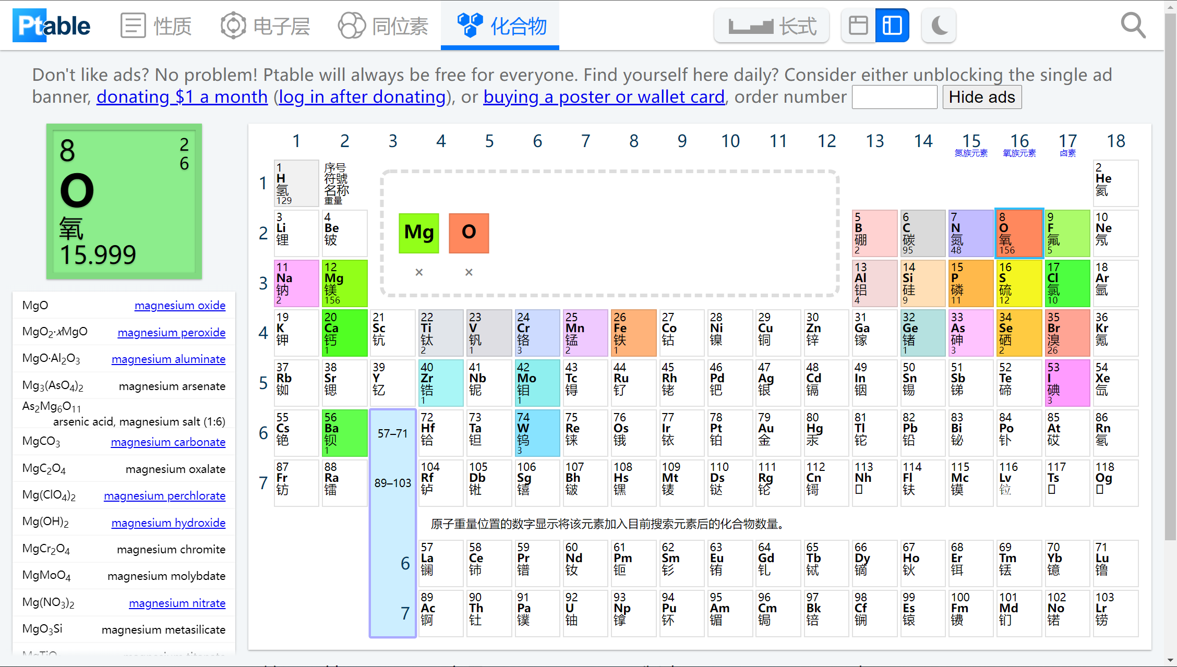The height and width of the screenshot is (667, 1177).
Task: Expand the lanthanides 57-71 group
Action: [392, 433]
